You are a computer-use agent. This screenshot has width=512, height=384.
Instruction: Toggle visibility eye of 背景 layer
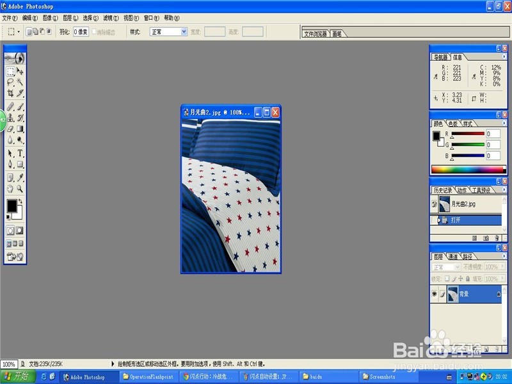pyautogui.click(x=435, y=294)
